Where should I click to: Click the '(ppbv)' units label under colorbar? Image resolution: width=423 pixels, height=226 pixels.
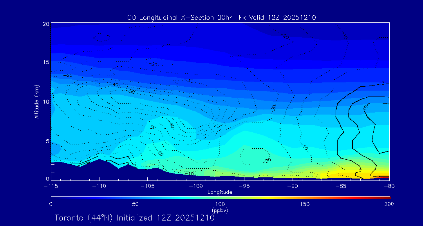click(220, 210)
